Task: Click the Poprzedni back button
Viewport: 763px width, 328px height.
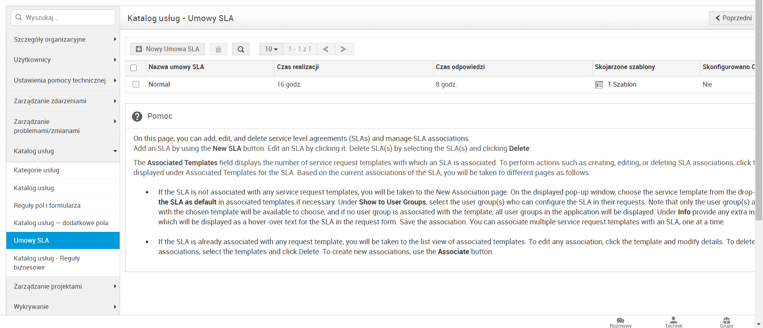Action: click(733, 18)
